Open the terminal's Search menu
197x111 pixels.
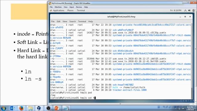[x=73, y=21]
